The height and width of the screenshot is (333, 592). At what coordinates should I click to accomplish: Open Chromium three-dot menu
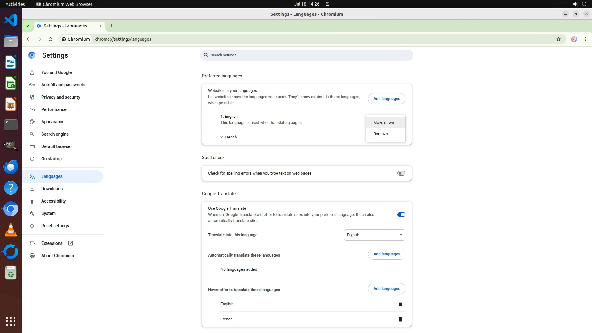point(585,39)
